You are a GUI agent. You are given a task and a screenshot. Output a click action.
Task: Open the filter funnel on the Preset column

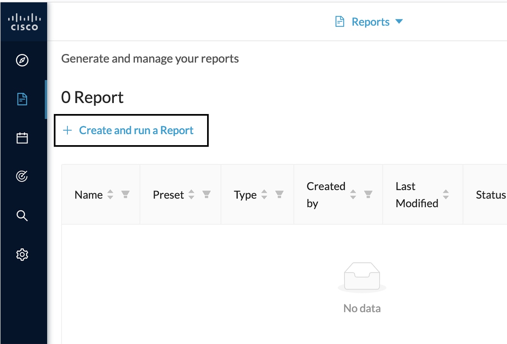[206, 195]
